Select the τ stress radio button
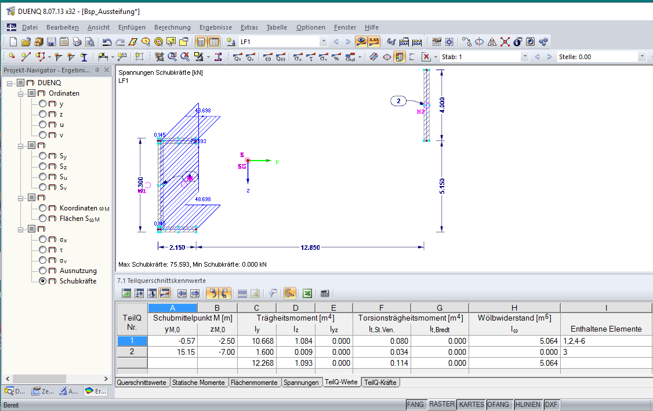 (x=42, y=249)
